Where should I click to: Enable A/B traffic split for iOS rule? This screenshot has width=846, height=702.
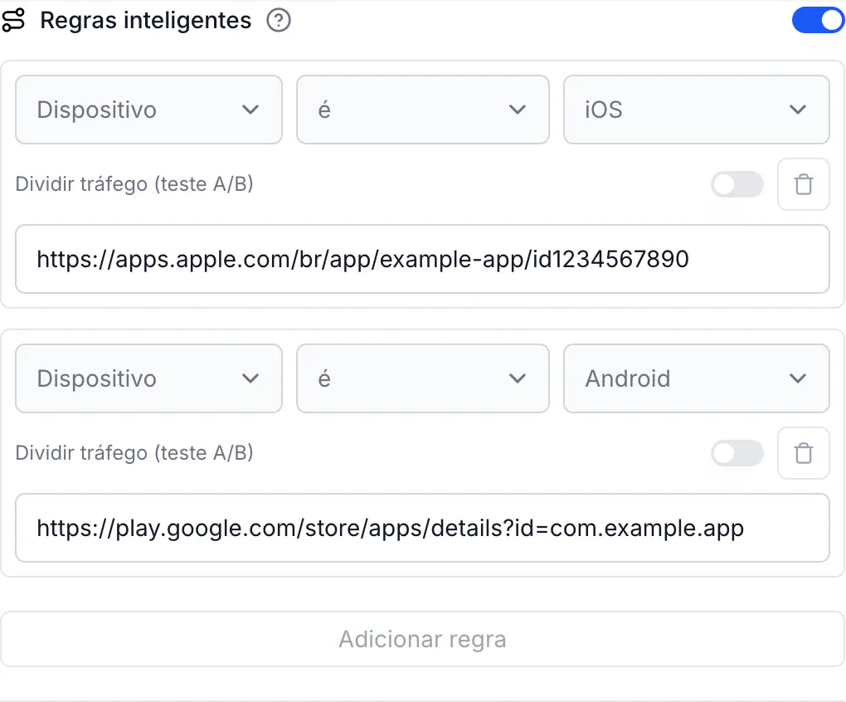(737, 184)
